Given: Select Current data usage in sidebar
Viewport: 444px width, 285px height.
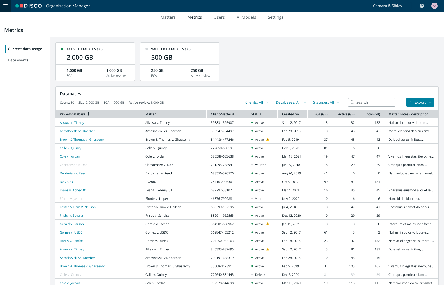Looking at the screenshot, I should coord(25,49).
